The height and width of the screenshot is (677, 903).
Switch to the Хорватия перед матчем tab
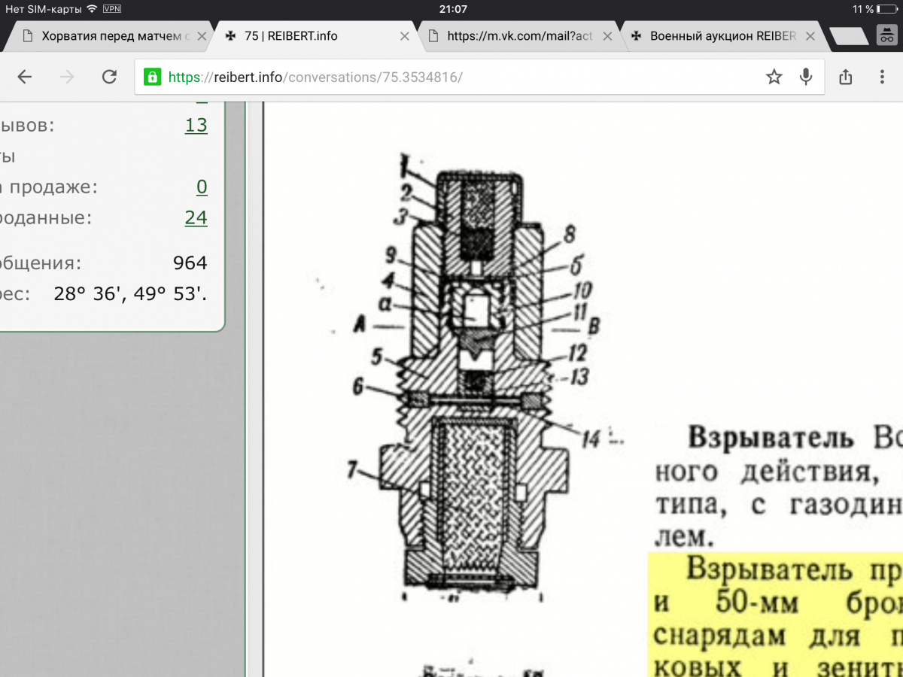click(x=113, y=36)
